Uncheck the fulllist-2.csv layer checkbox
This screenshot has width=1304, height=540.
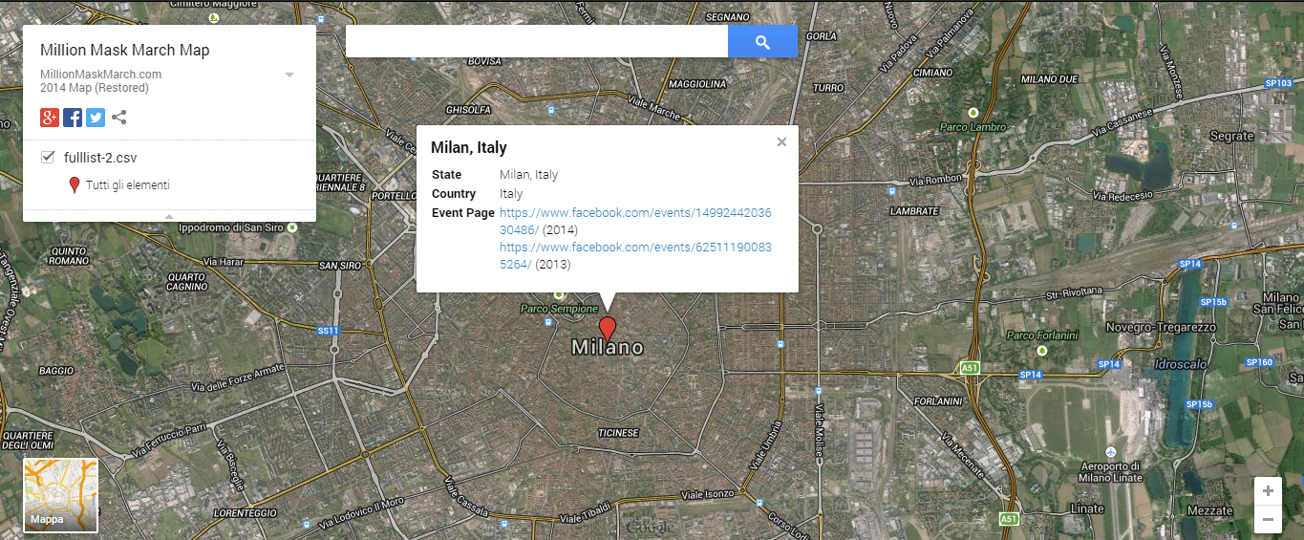point(48,157)
